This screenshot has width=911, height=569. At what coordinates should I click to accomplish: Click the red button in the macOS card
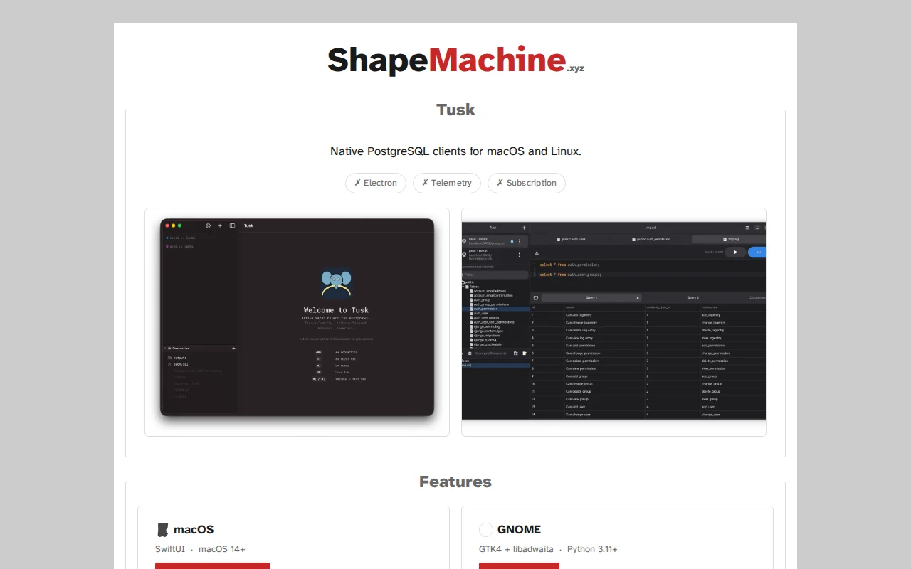click(213, 565)
